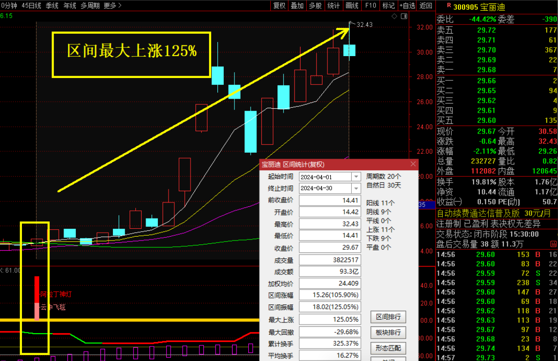Open the 自动续费通达信普及版 promo link
This screenshot has width=558, height=361.
point(493,213)
